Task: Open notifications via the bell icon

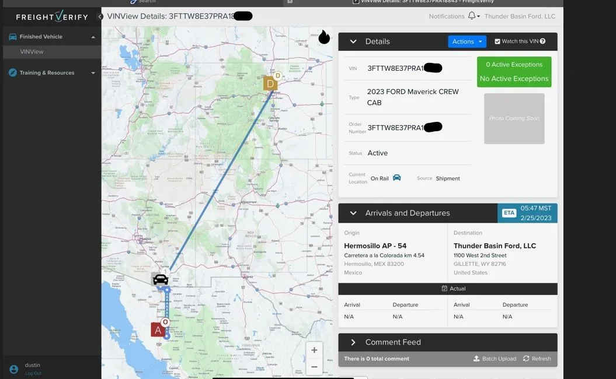Action: click(471, 16)
